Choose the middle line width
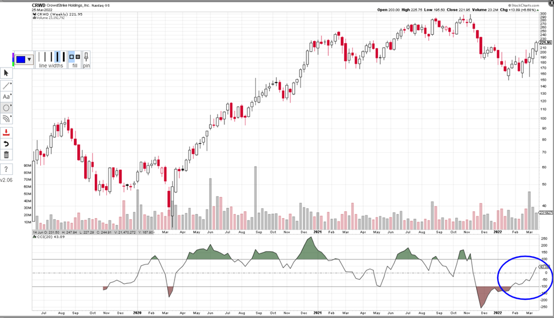 tap(51, 57)
